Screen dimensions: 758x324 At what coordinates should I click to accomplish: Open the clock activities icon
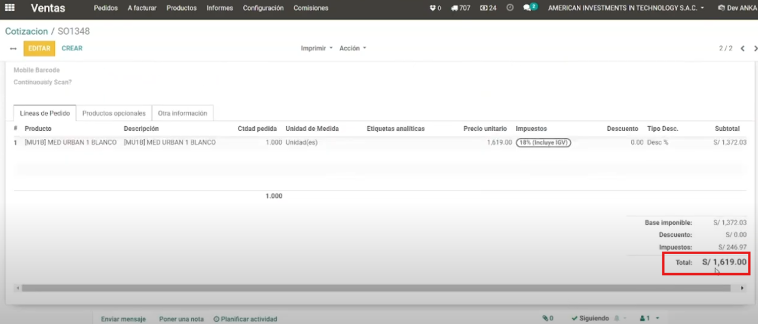(x=510, y=8)
